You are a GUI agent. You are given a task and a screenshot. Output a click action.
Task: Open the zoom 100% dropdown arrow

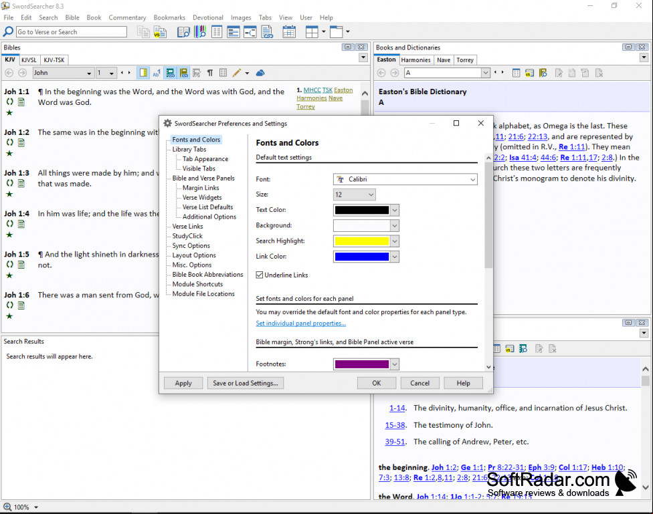[x=36, y=507]
